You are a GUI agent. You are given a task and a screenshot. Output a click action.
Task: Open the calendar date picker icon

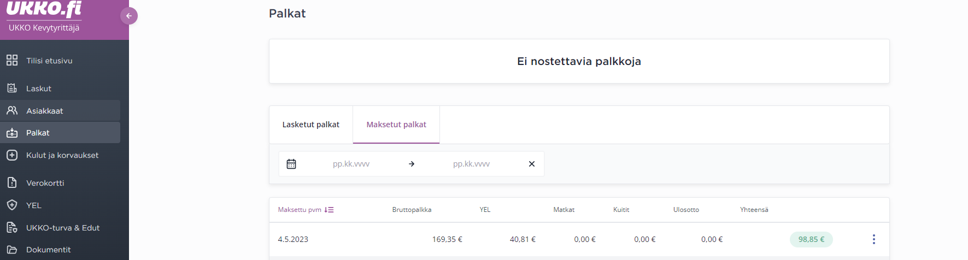click(291, 164)
